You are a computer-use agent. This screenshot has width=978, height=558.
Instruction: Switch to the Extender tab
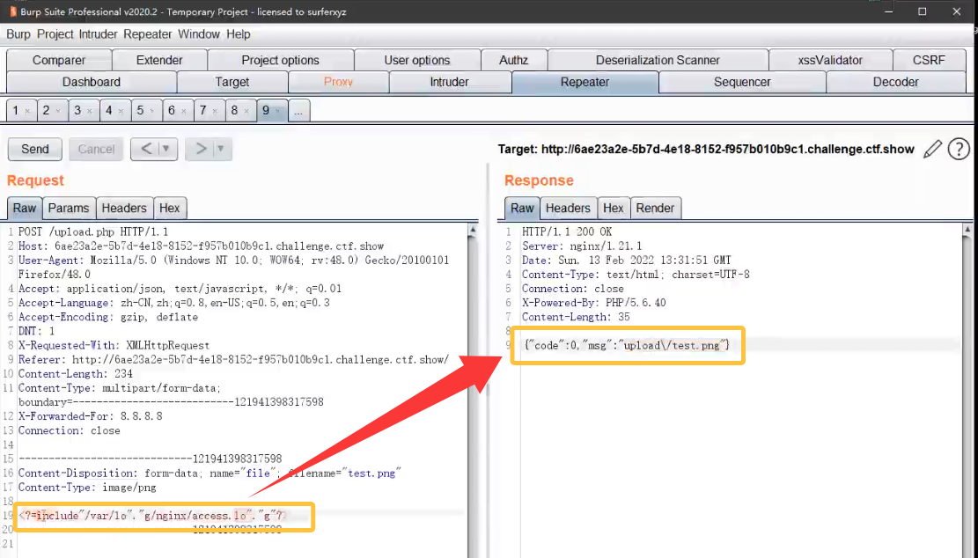159,60
